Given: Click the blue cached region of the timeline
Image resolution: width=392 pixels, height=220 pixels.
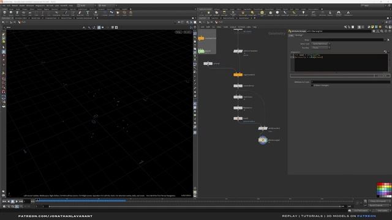Looking at the screenshot, I should (81, 200).
